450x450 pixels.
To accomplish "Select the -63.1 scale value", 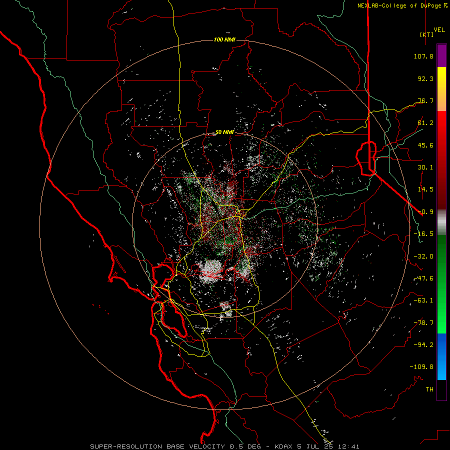I will pos(423,300).
